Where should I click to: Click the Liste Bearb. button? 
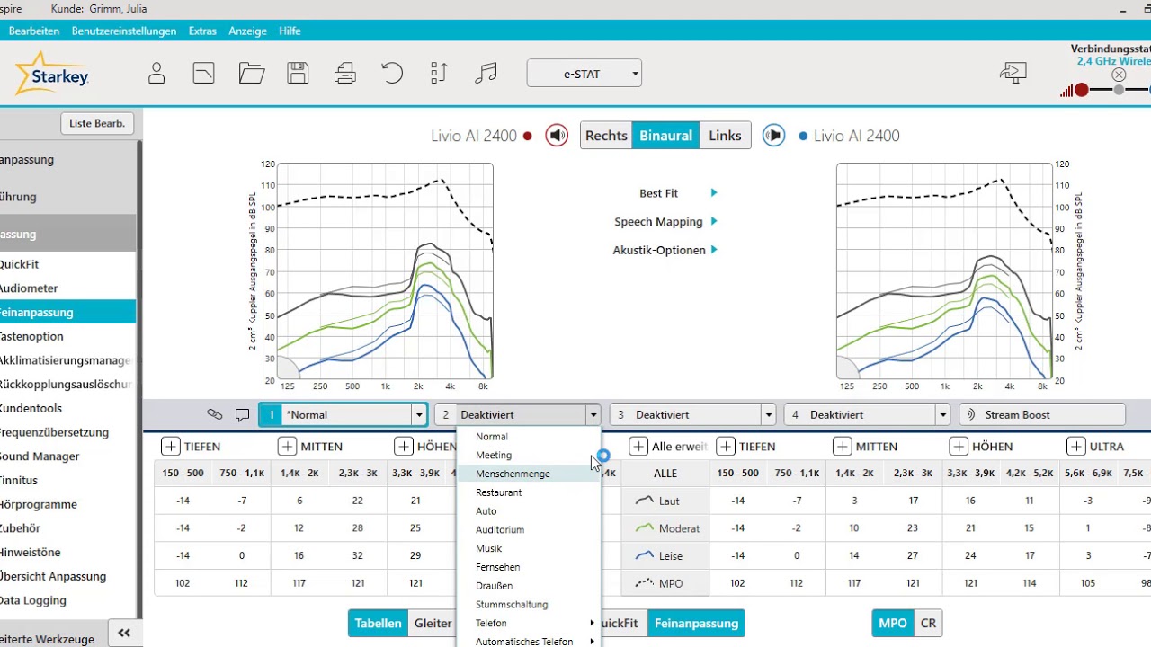pyautogui.click(x=97, y=123)
